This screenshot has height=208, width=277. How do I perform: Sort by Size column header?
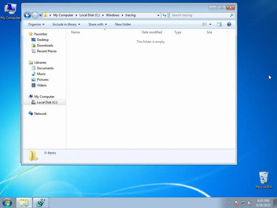coord(216,32)
